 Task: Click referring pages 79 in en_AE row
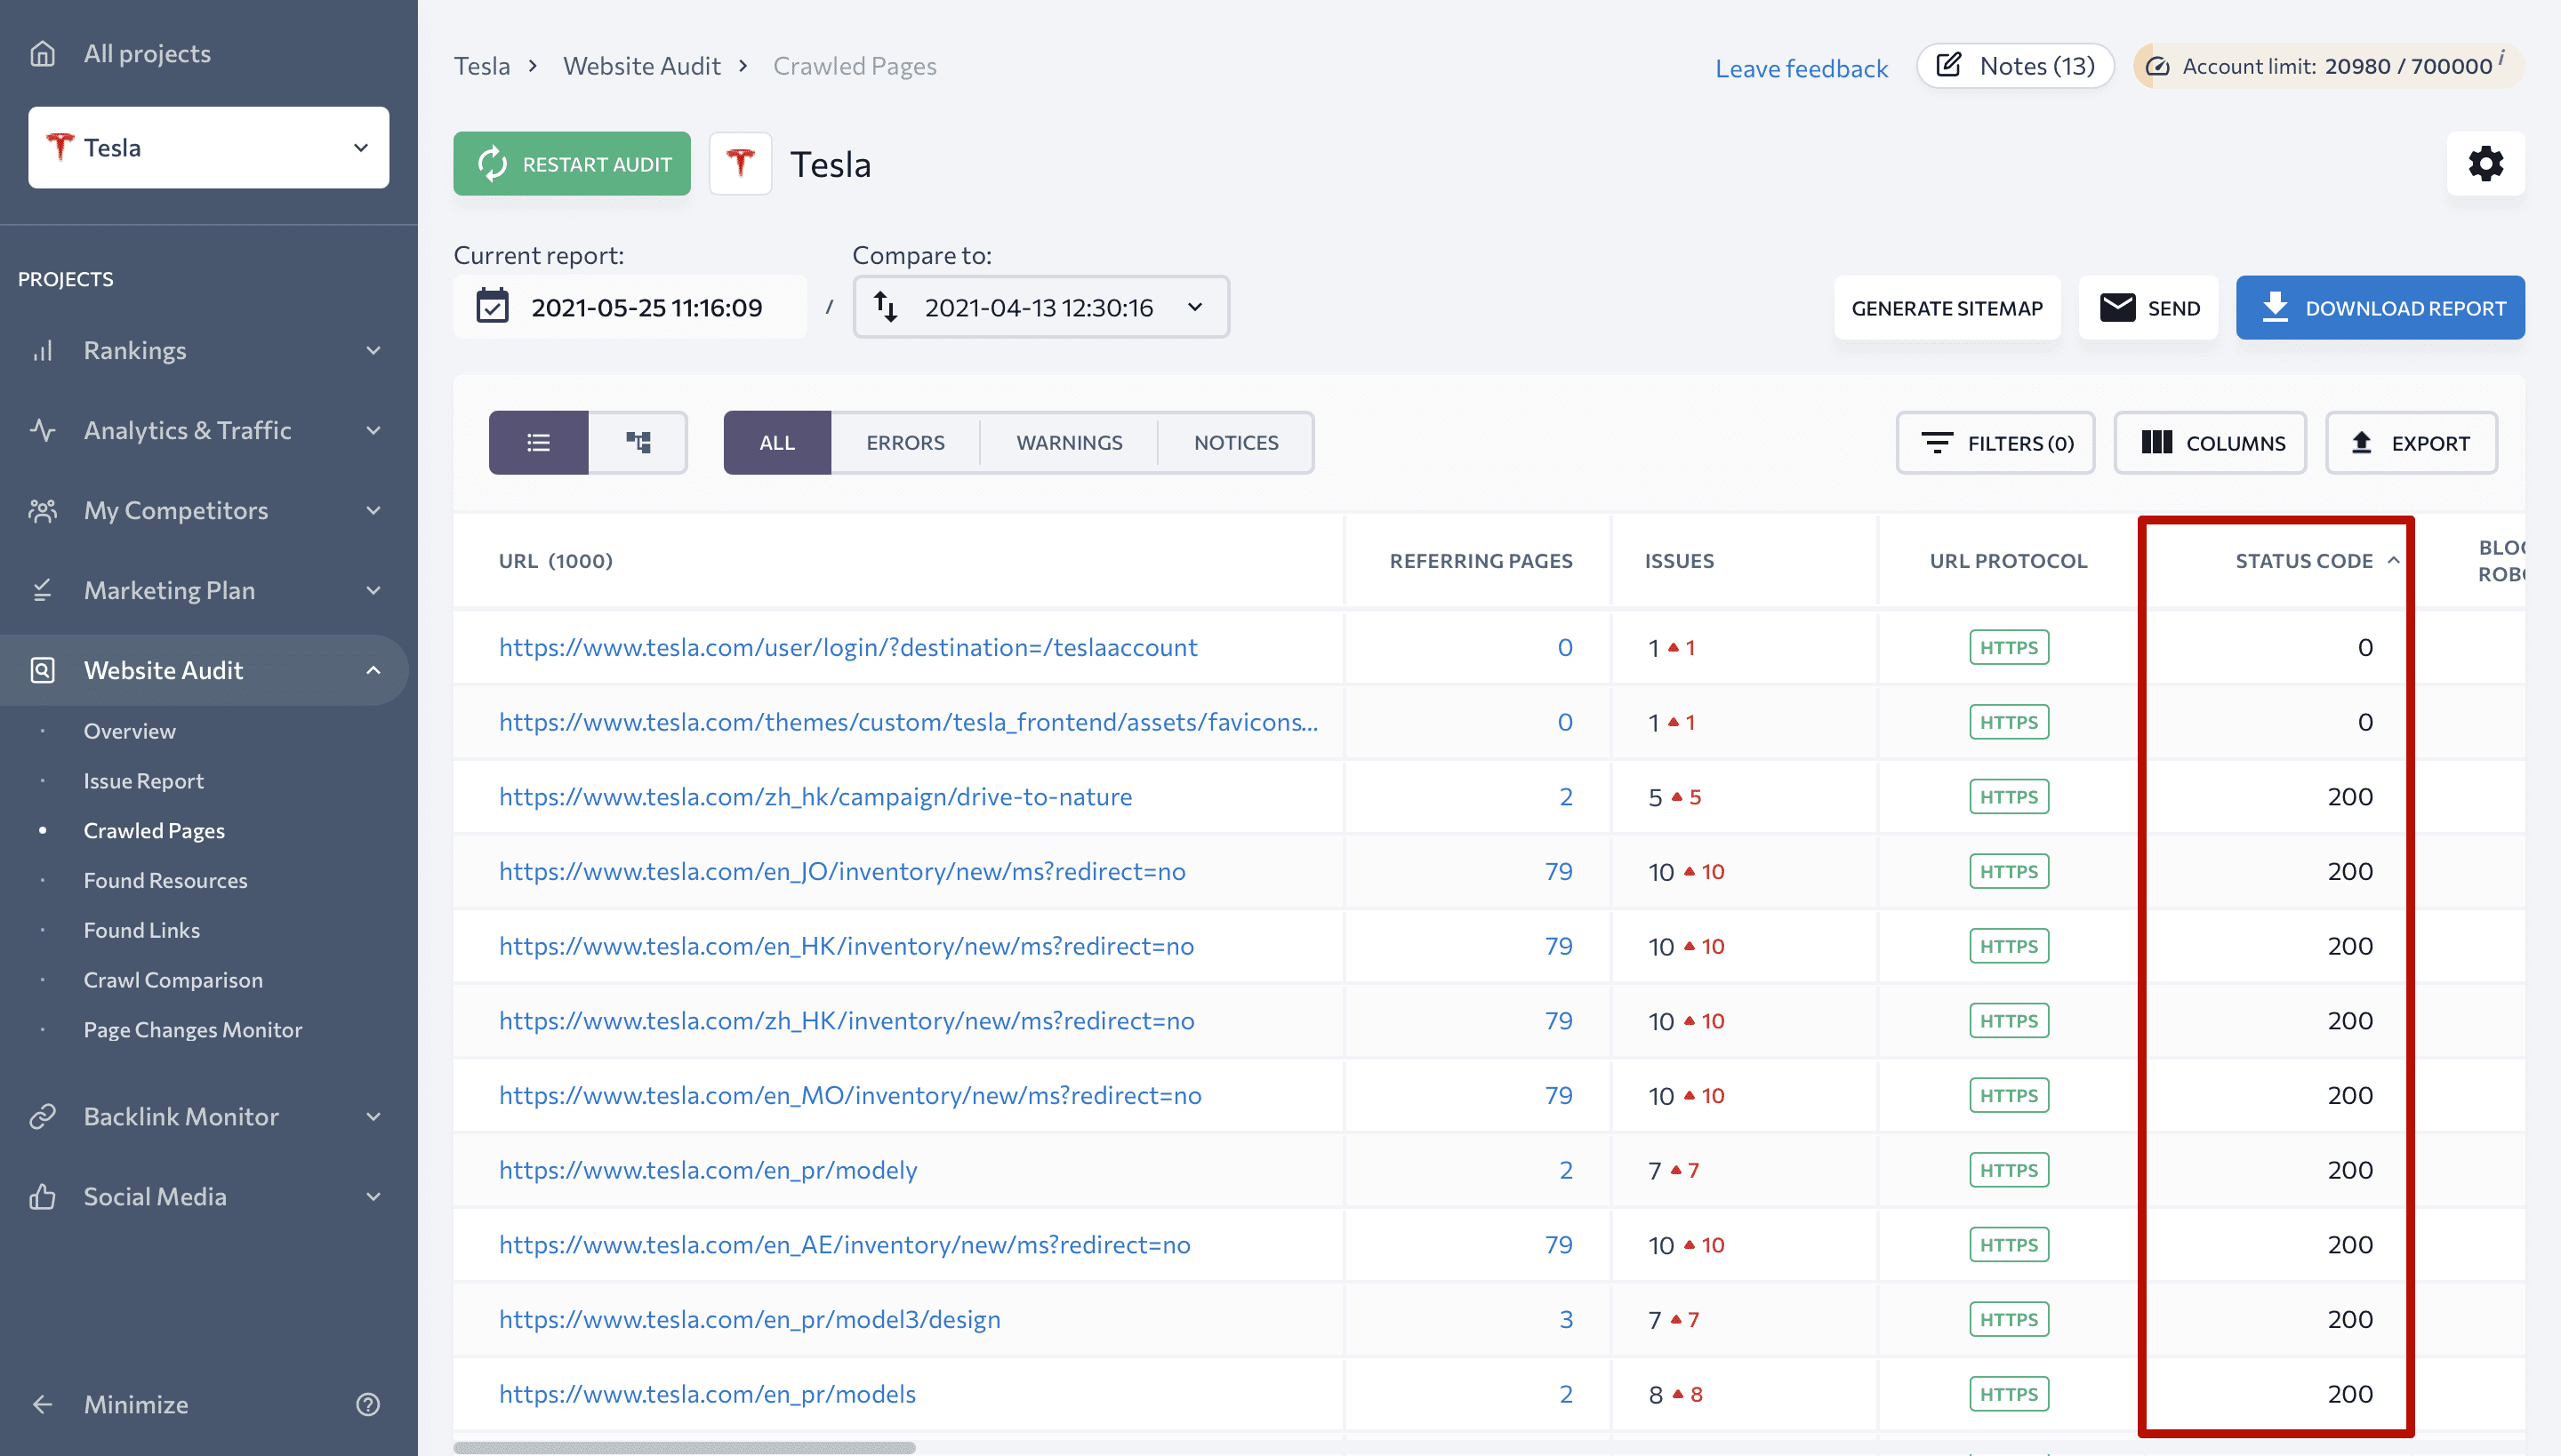click(1559, 1245)
